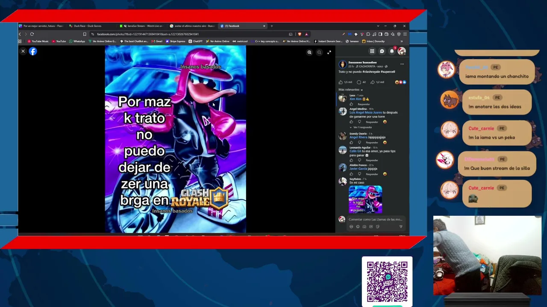Switch to the avatar el ultimo maestro tab
Screen dimensions: 547x307
pos(192,26)
